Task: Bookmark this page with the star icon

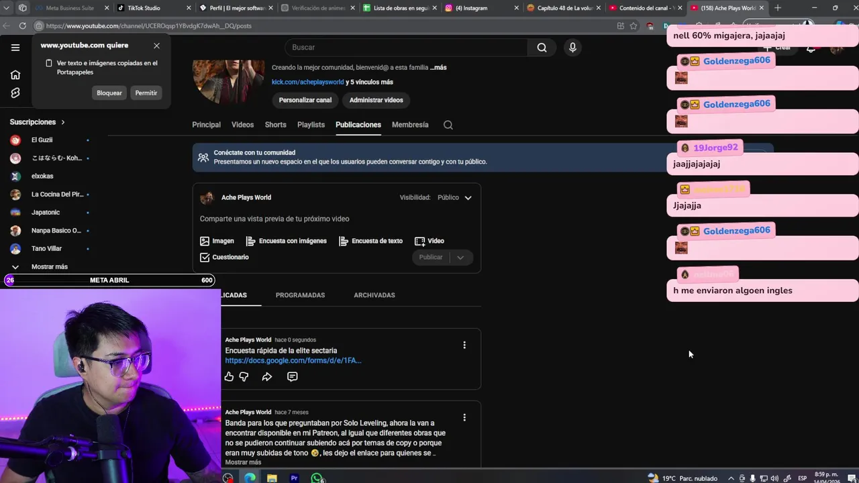Action: point(634,25)
